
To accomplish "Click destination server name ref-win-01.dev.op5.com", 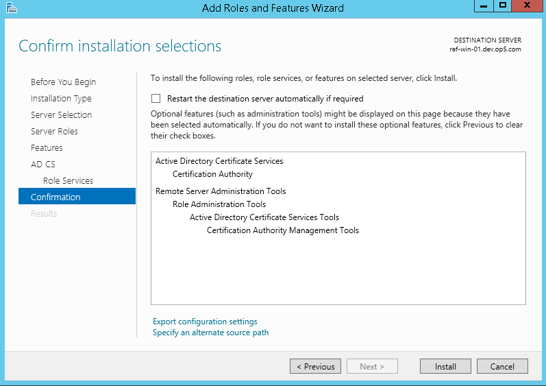I will (x=485, y=49).
